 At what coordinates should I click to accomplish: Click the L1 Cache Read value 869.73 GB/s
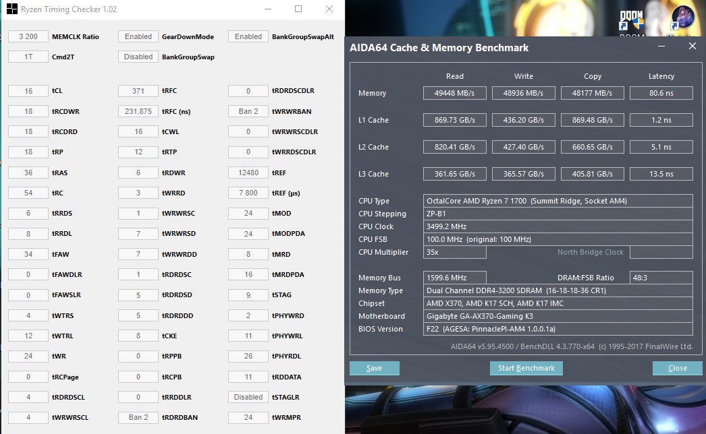click(455, 120)
